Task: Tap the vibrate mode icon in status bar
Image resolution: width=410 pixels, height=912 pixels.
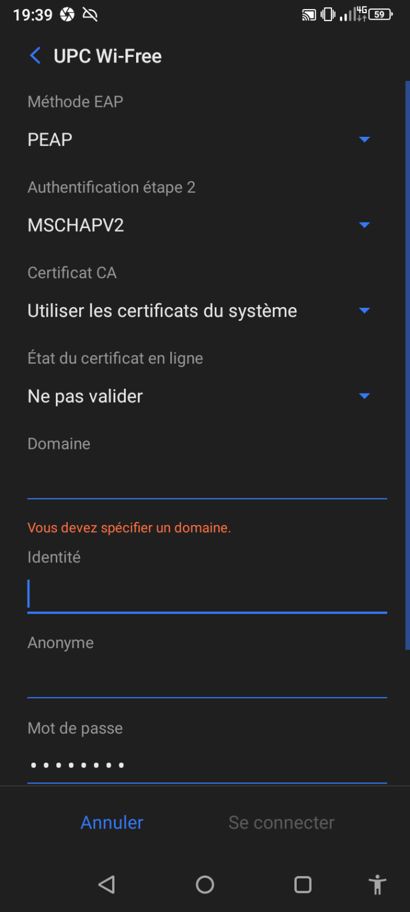Action: pyautogui.click(x=327, y=15)
